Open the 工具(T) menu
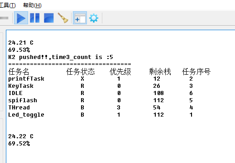The image size is (235, 163). point(8,5)
